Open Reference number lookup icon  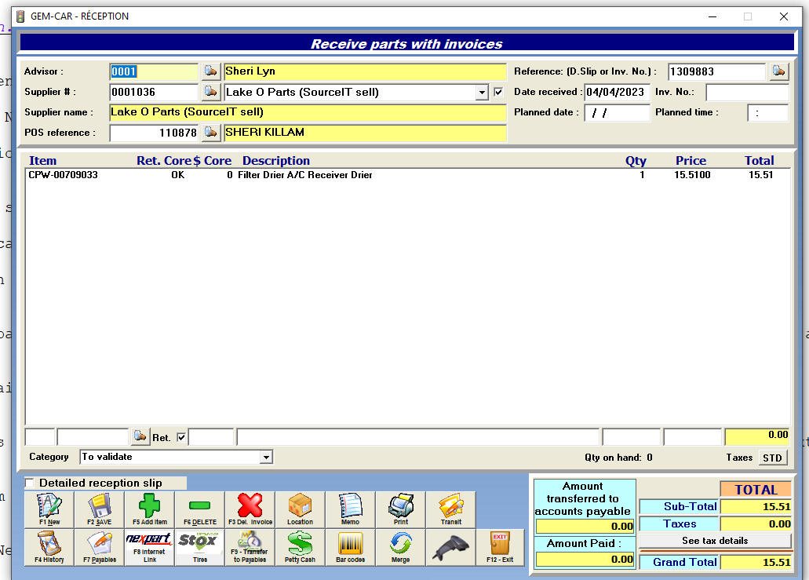tap(779, 71)
